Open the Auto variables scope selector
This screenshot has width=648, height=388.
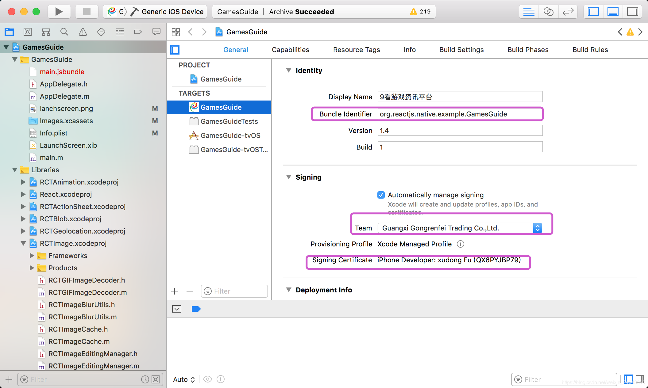184,379
